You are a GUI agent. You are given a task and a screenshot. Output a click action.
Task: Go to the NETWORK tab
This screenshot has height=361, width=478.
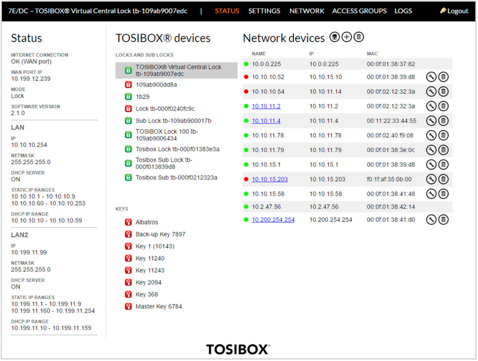click(x=307, y=11)
